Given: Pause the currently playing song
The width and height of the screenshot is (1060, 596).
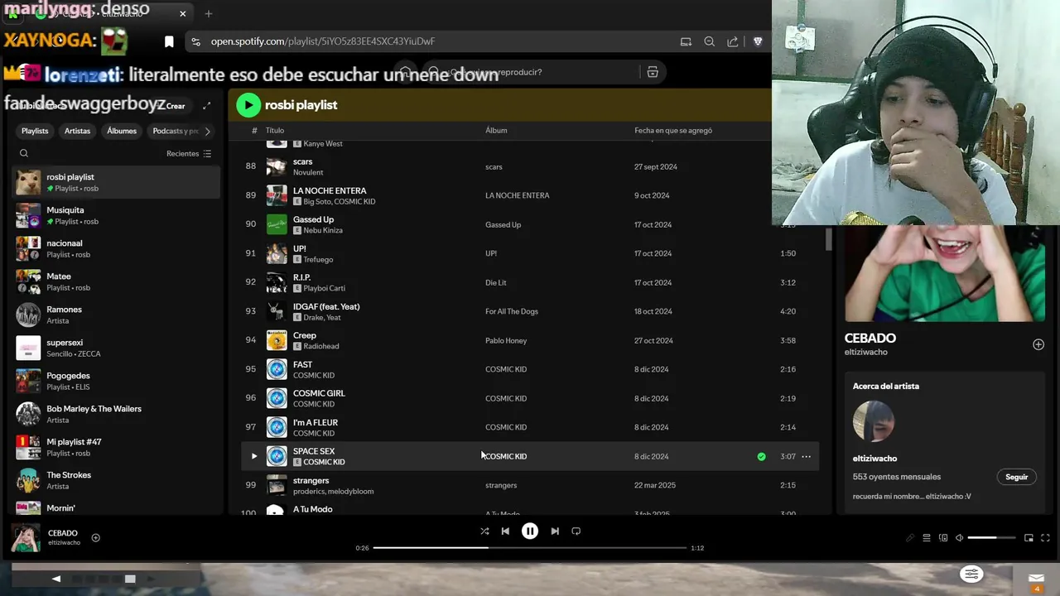Looking at the screenshot, I should [530, 531].
